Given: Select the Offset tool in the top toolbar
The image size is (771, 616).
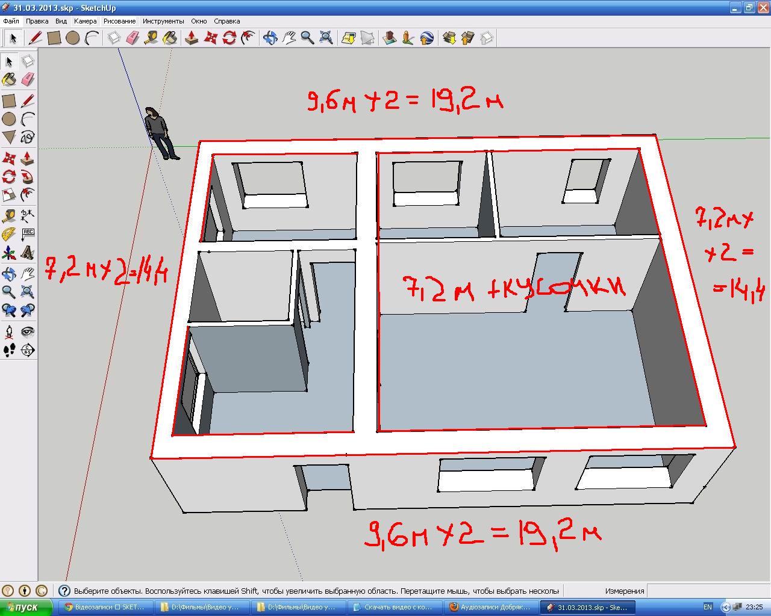Looking at the screenshot, I should 248,38.
